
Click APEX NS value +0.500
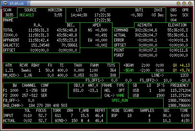[x=101, y=30]
